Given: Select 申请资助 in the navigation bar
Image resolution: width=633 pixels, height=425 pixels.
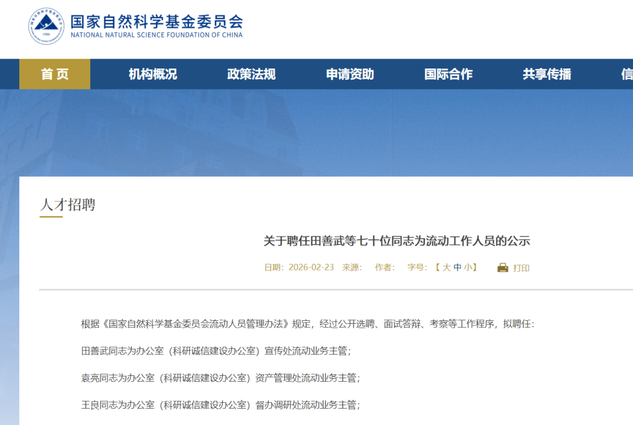Looking at the screenshot, I should [350, 74].
